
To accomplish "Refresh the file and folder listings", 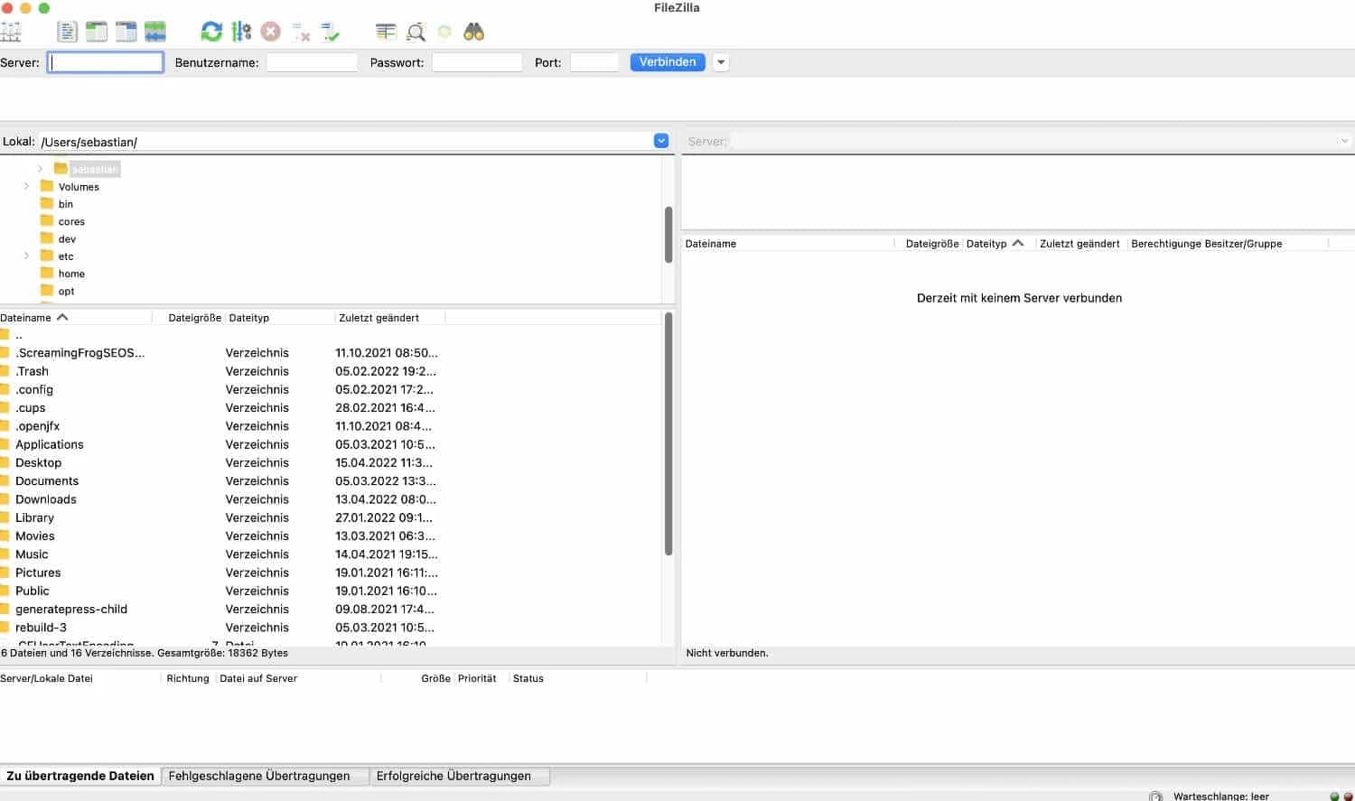I will coord(211,31).
